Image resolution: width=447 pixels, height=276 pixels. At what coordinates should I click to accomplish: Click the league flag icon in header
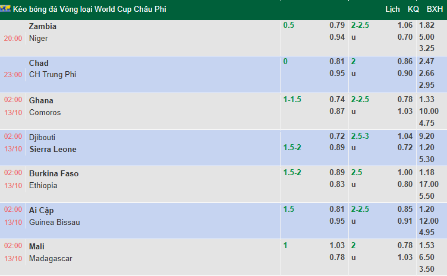point(6,9)
